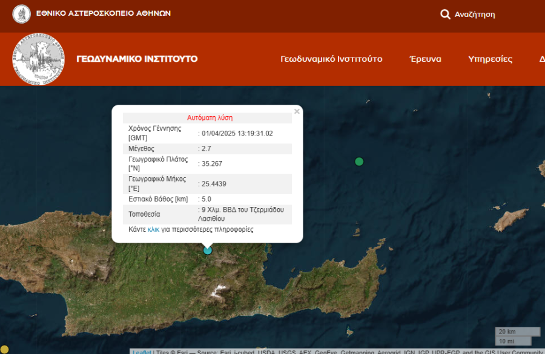545x354 pixels.
Task: Open the Έρευνα menu item
Action: coord(425,59)
